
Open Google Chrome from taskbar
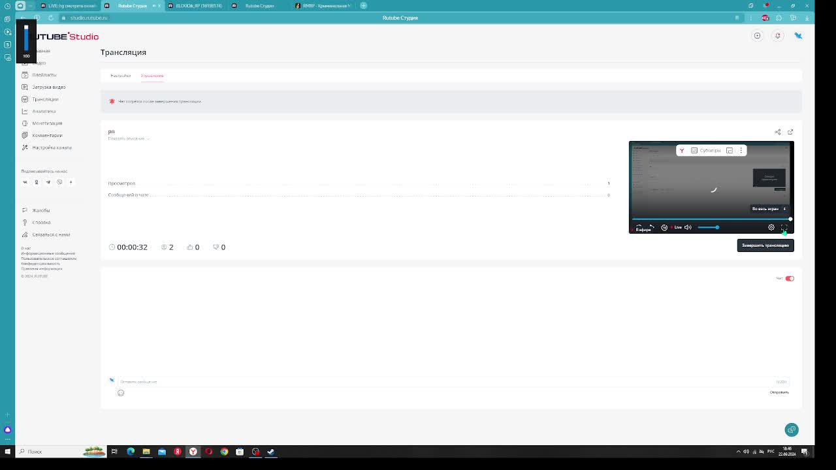tap(224, 451)
